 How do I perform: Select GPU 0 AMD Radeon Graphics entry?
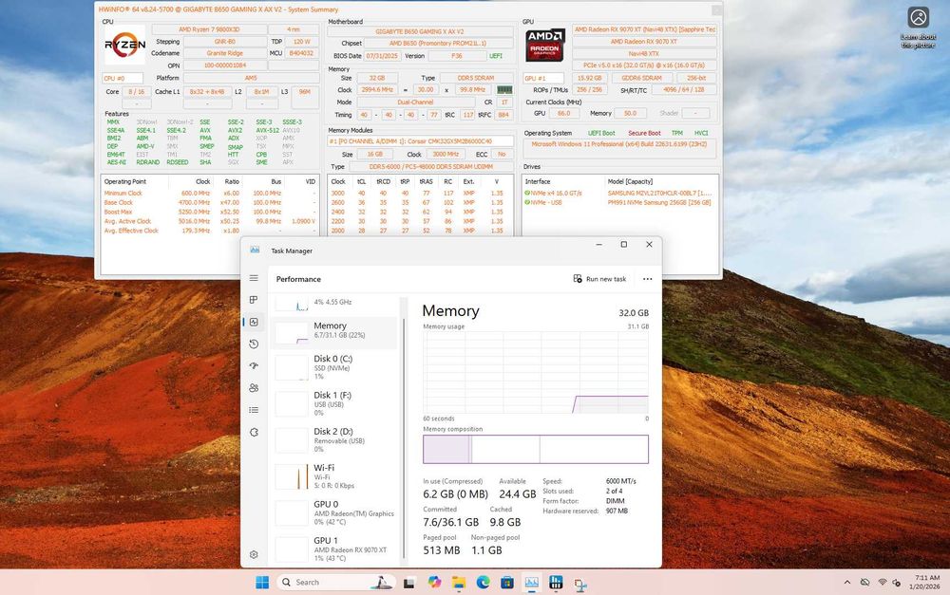coord(333,512)
